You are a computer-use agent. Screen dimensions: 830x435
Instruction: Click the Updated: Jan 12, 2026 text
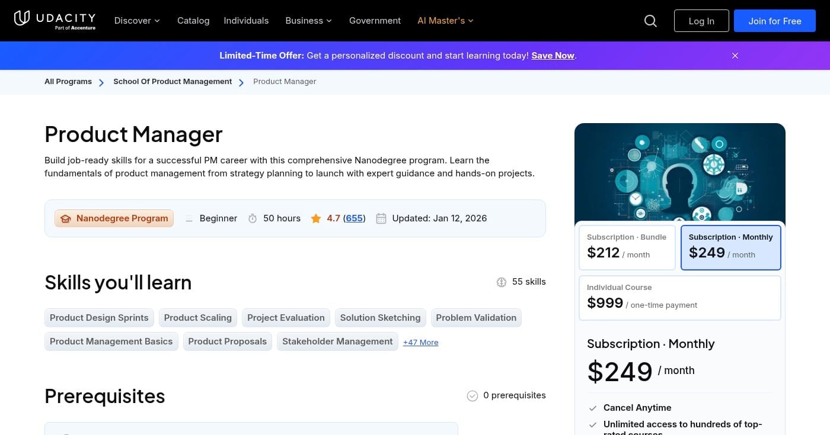[439, 218]
